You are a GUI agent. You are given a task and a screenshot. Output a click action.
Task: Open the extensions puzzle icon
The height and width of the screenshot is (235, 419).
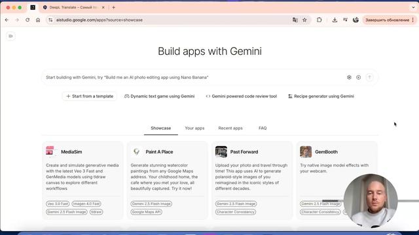(319, 20)
